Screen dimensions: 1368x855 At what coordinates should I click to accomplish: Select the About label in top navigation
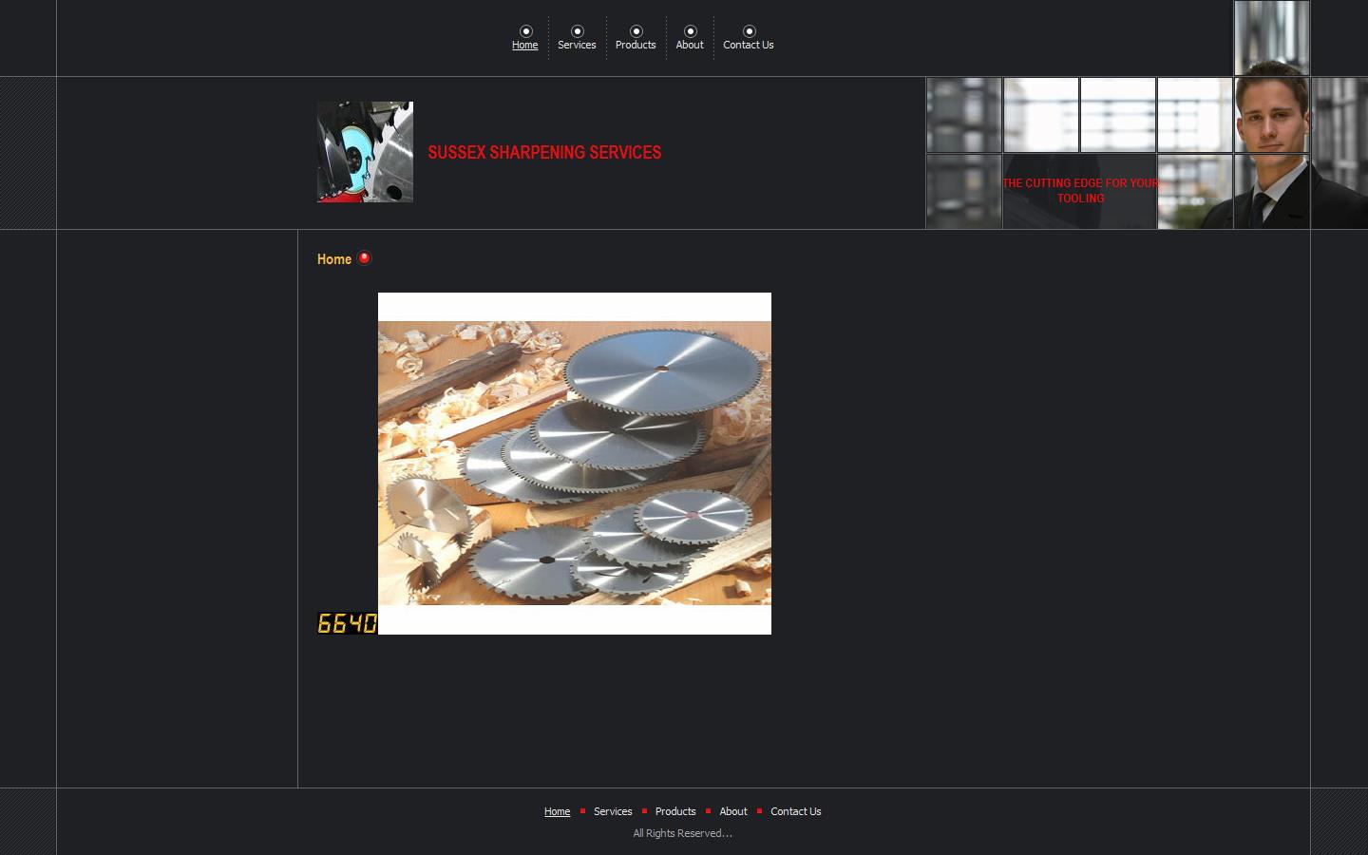690,46
